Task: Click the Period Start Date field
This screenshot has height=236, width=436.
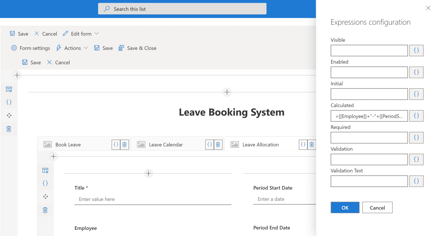Action: tap(284, 199)
